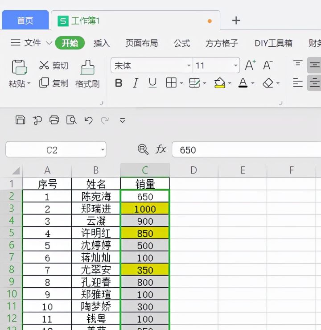This screenshot has width=321, height=330.
Task: Click the formula bar input showing 650
Action: tap(247, 149)
